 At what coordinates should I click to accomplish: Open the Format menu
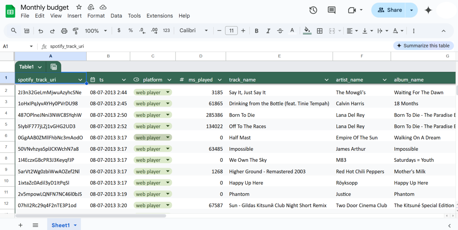(96, 16)
